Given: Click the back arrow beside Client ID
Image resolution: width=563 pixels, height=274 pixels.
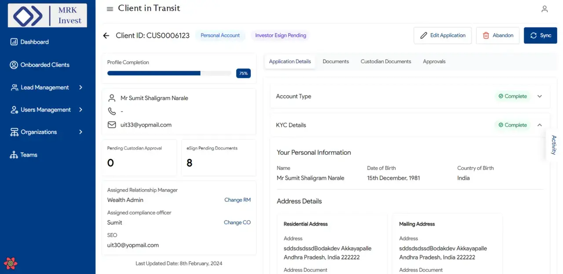Looking at the screenshot, I should [x=106, y=36].
